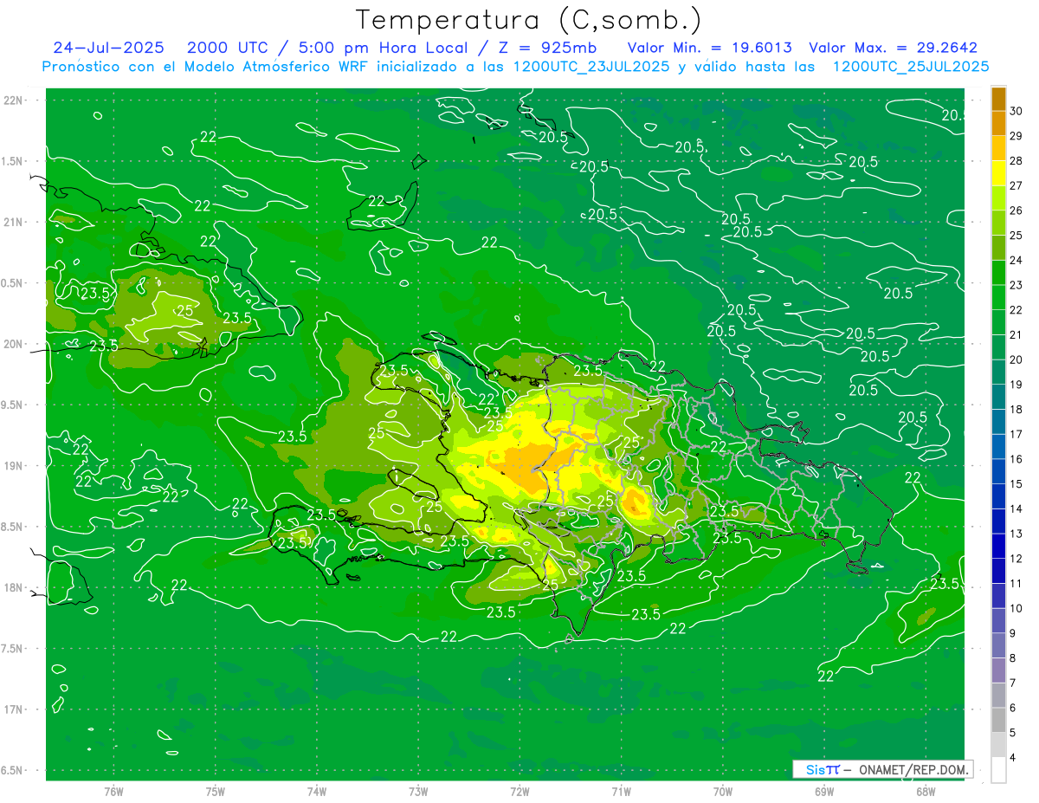Click the title 'Temperatura (C,somb.)'

pos(528,20)
